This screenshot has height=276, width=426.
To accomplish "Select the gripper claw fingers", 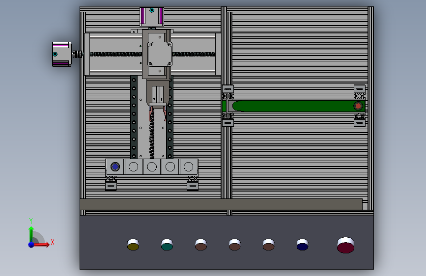I will [x=158, y=113].
